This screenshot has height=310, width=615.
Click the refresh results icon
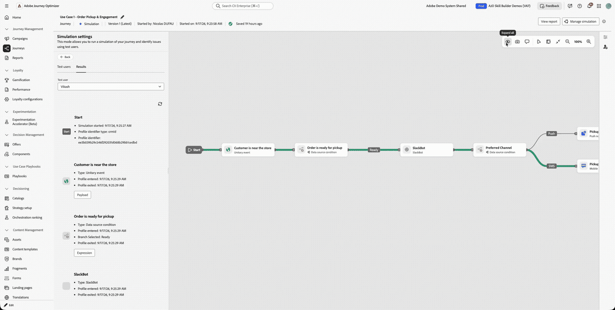160,104
